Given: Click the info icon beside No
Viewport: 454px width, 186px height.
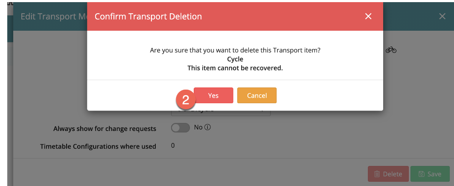Looking at the screenshot, I should click(209, 128).
